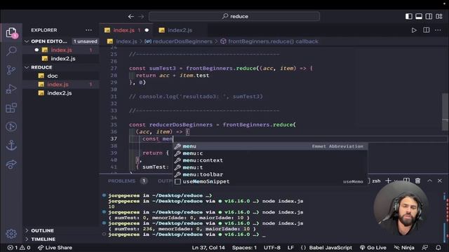
Task: Split the terminal icon
Action: click(406, 181)
